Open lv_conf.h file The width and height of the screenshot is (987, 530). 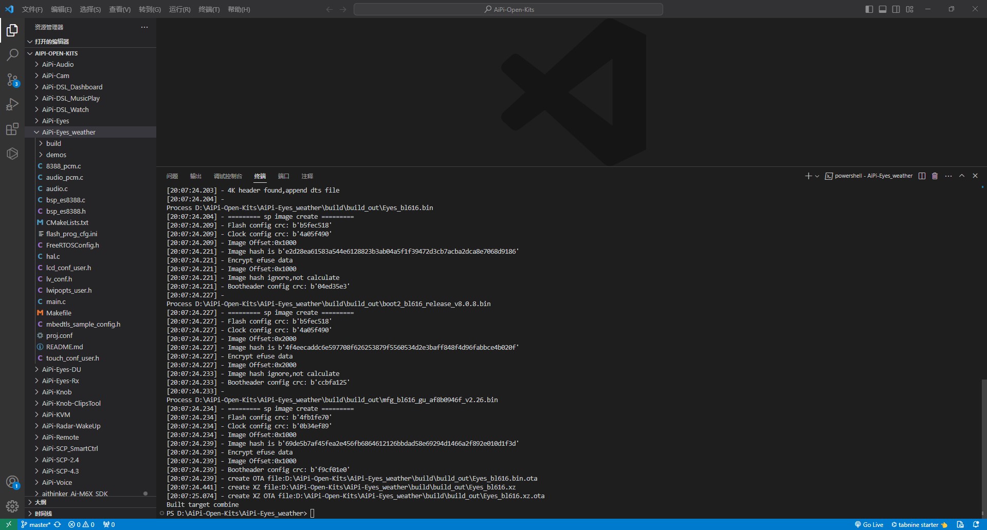[90, 279]
